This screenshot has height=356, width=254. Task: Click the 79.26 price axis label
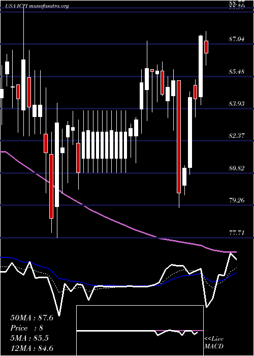tap(237, 200)
